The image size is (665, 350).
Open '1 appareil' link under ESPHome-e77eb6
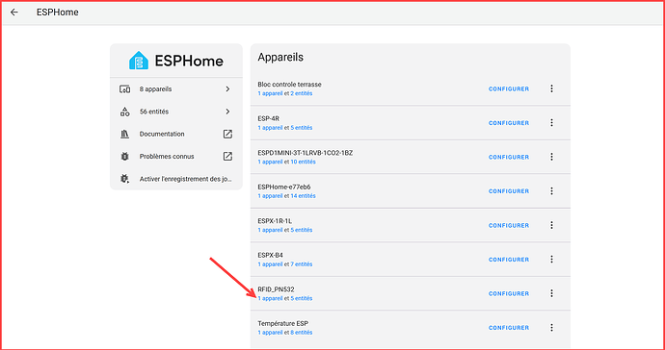tap(270, 196)
